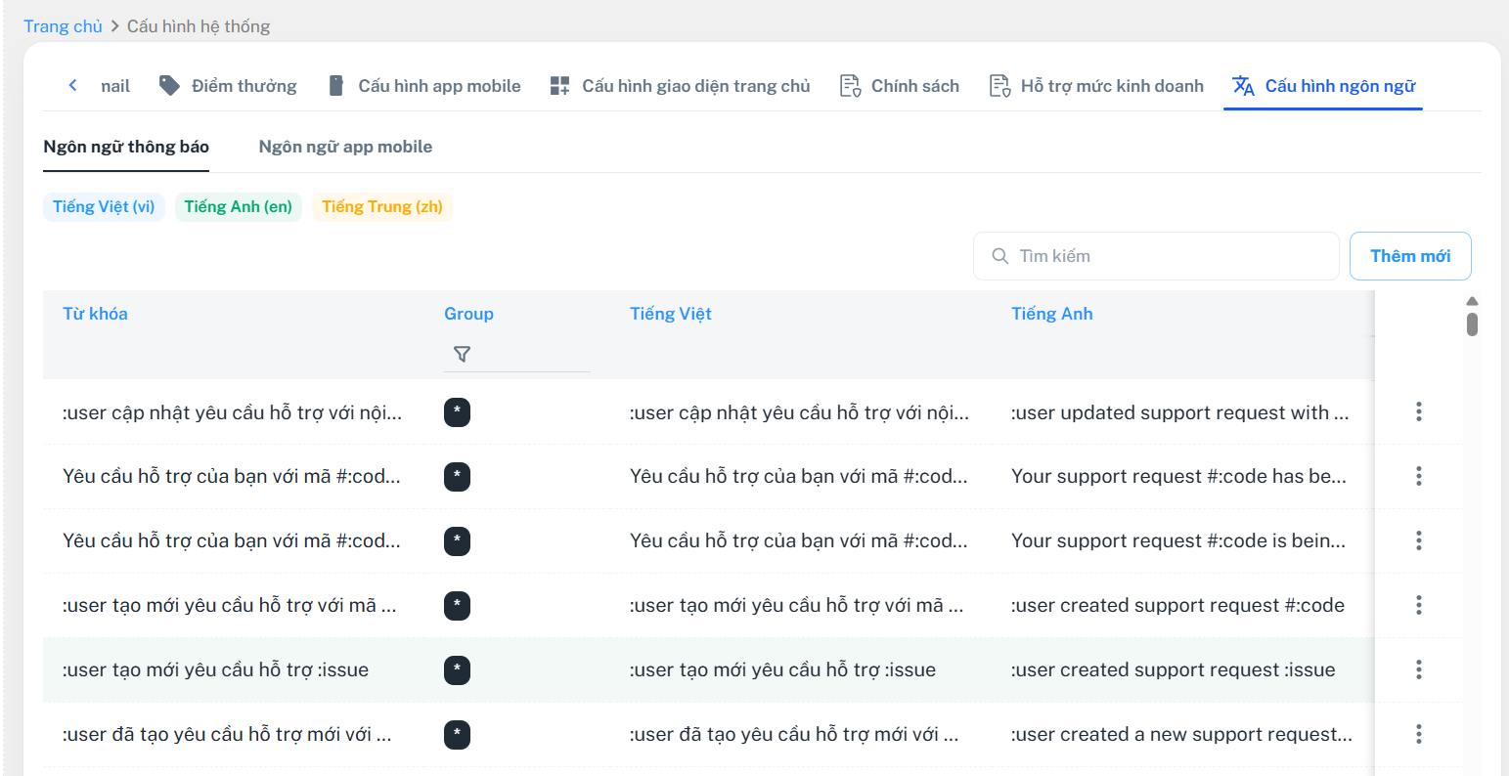The height and width of the screenshot is (776, 1509).
Task: Open the actions menu for ':user updated support request' row
Action: 1418,411
